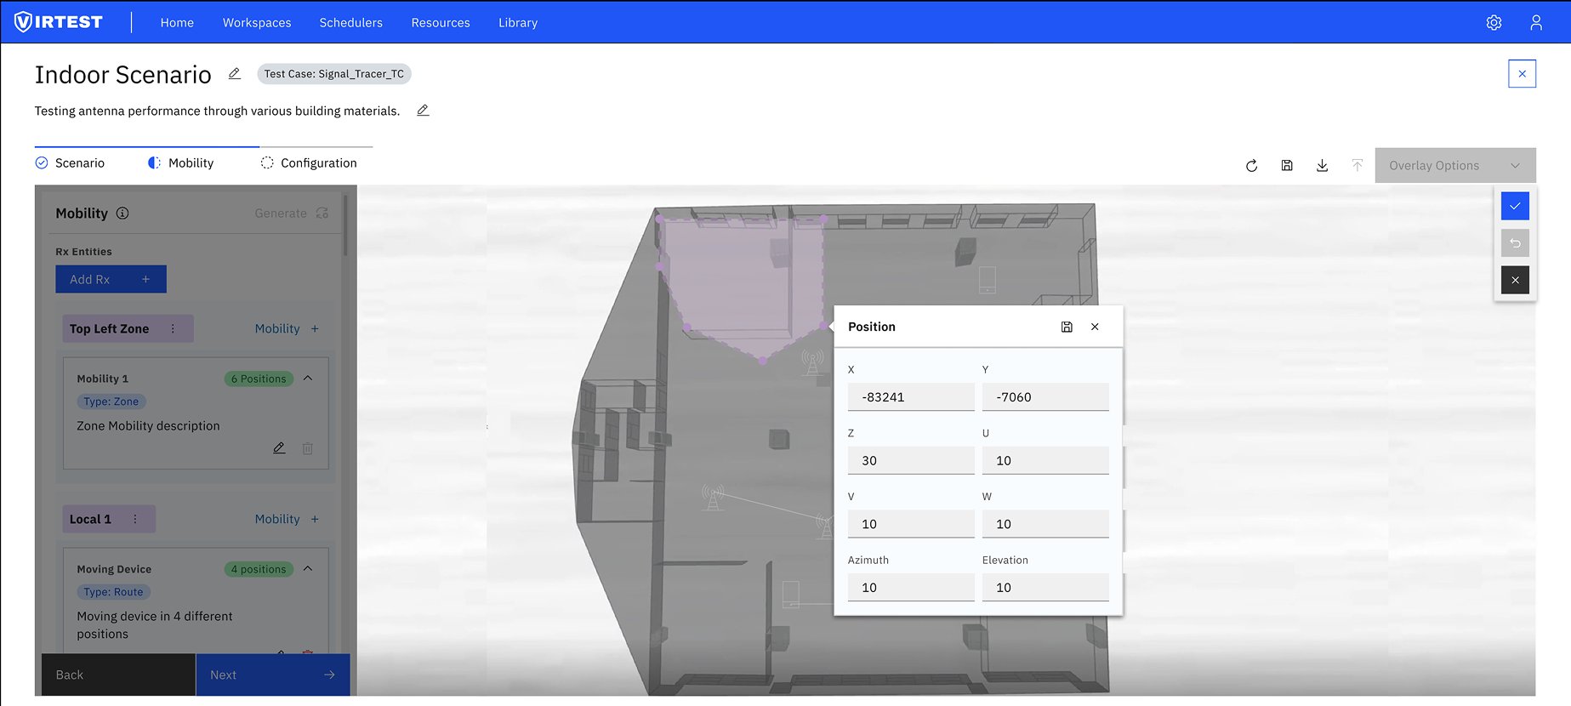The image size is (1571, 706).
Task: Click the Virtest logo
Action: click(x=59, y=22)
